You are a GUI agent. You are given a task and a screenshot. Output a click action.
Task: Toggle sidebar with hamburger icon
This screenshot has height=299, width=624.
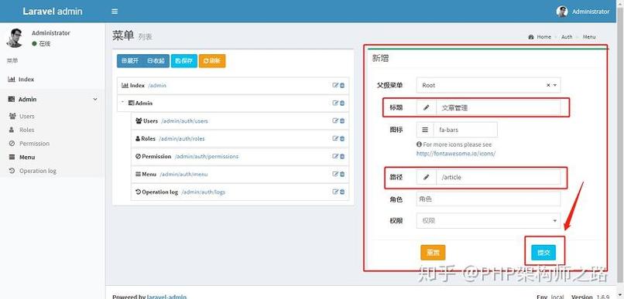pos(115,11)
